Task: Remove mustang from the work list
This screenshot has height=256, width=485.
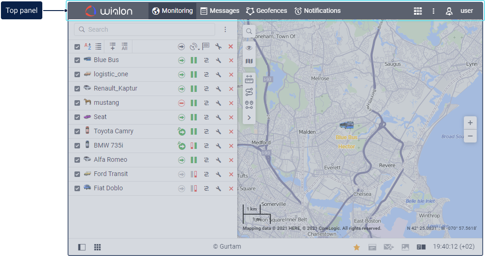Action: (231, 103)
